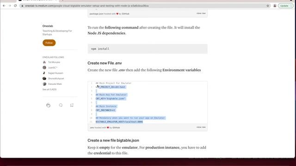Click the ONEXLAB FOLLOWS section label
The image size is (296, 166).
pos(53,57)
